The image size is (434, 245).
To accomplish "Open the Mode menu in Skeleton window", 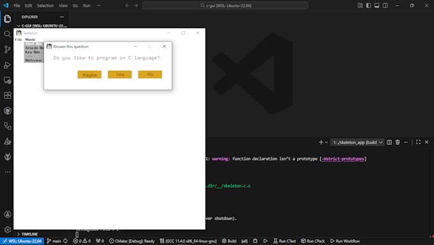I will point(30,40).
